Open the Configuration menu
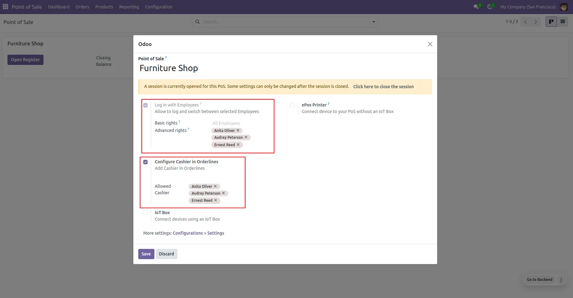Screen dimensions: 573x298 (159, 7)
